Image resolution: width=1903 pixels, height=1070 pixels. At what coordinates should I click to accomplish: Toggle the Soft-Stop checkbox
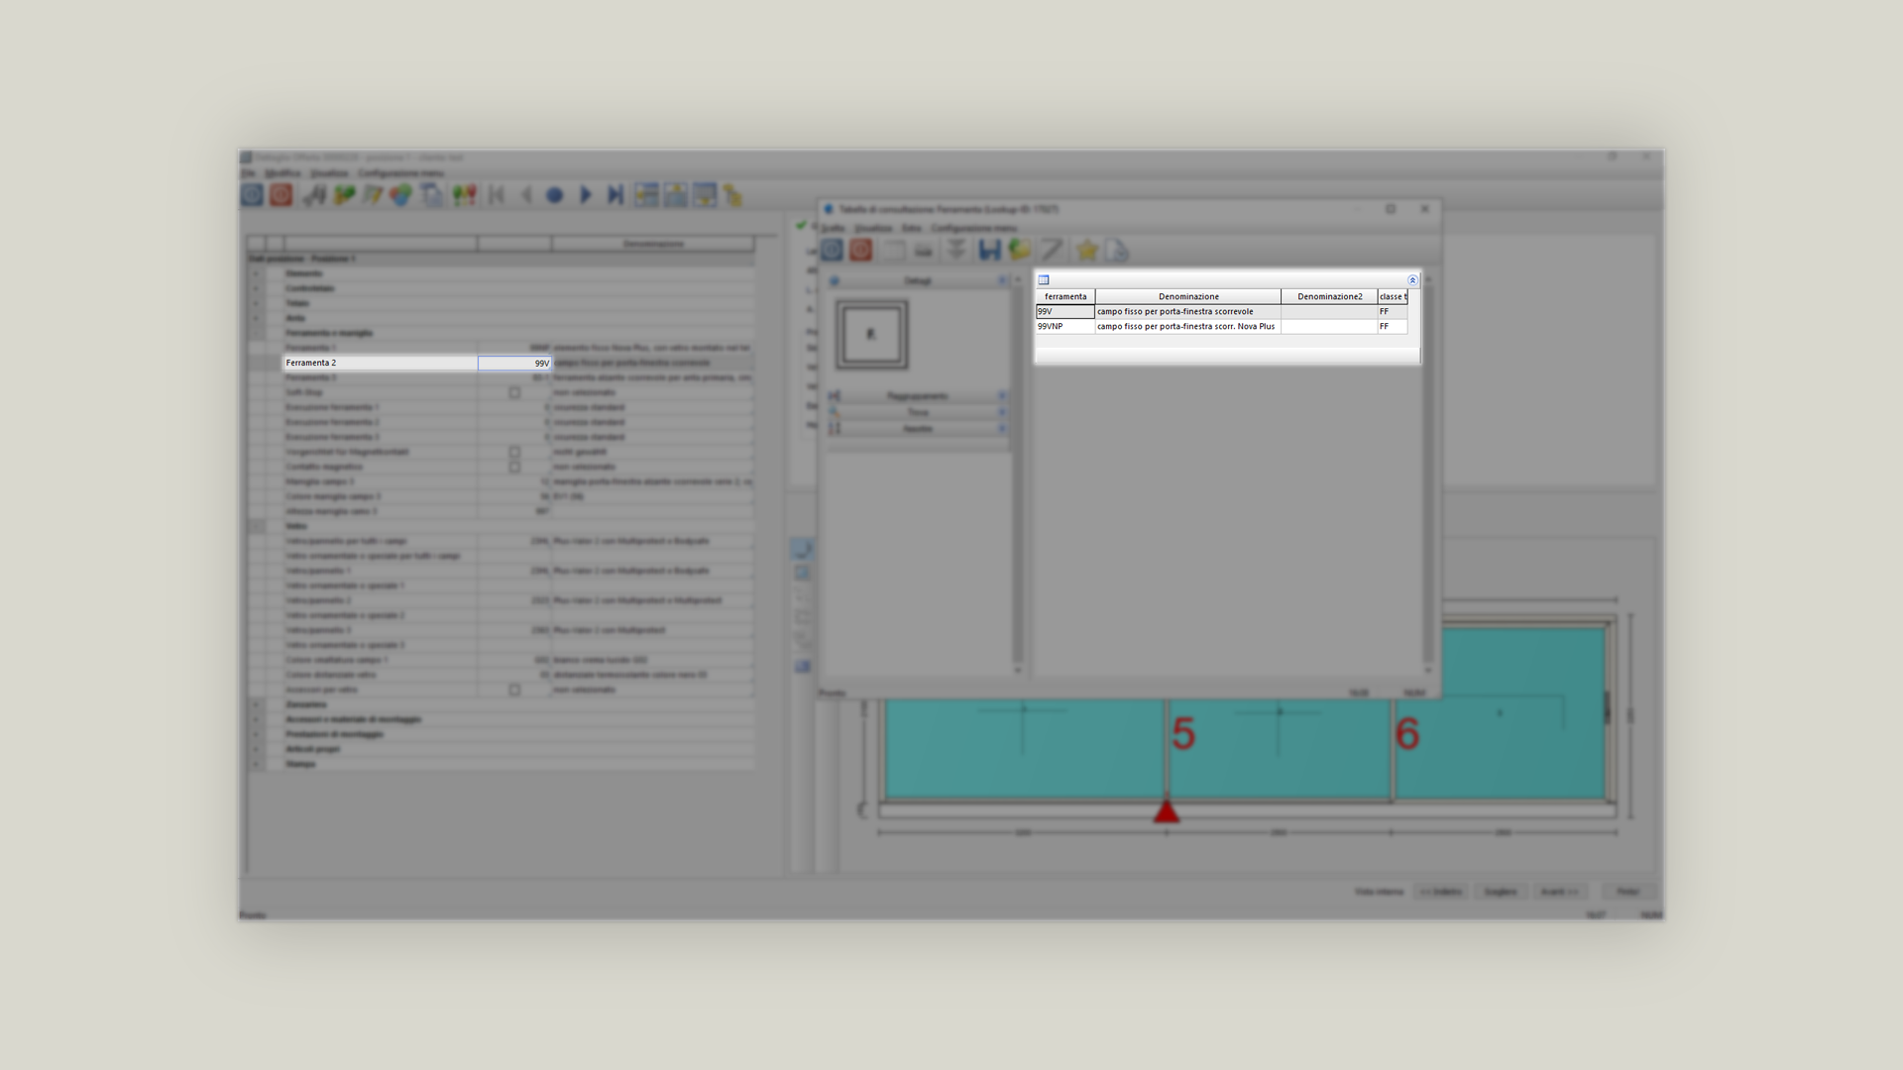coord(514,392)
